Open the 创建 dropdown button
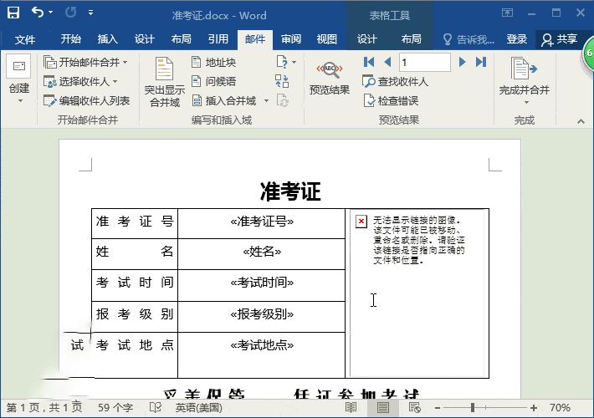 coord(19,80)
